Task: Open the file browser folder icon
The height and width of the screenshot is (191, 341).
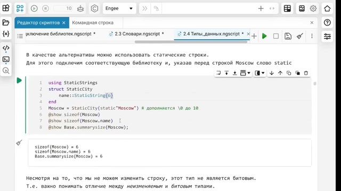Action: (6, 22)
